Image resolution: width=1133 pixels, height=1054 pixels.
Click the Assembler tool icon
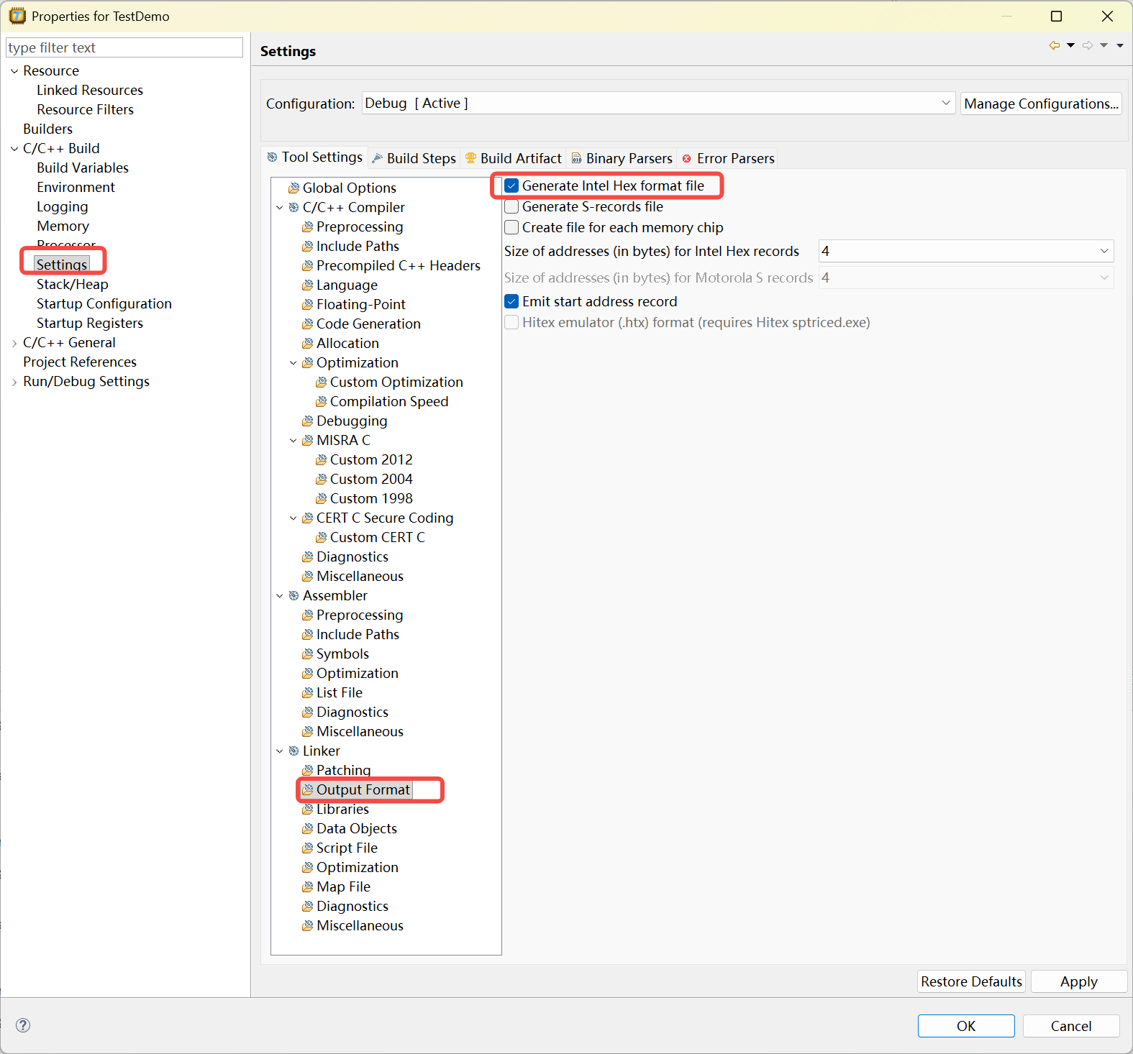click(x=294, y=596)
